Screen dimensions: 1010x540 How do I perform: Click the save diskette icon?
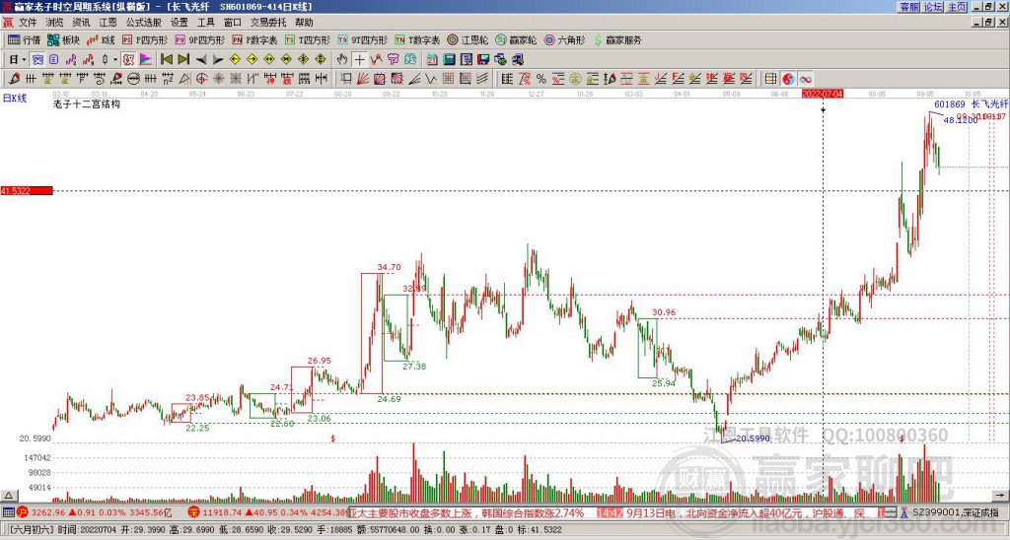[483, 60]
